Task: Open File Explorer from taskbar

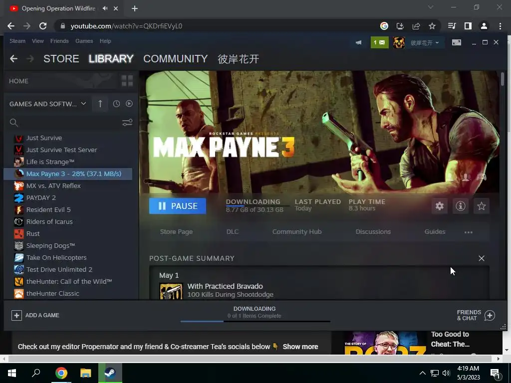Action: (x=86, y=373)
